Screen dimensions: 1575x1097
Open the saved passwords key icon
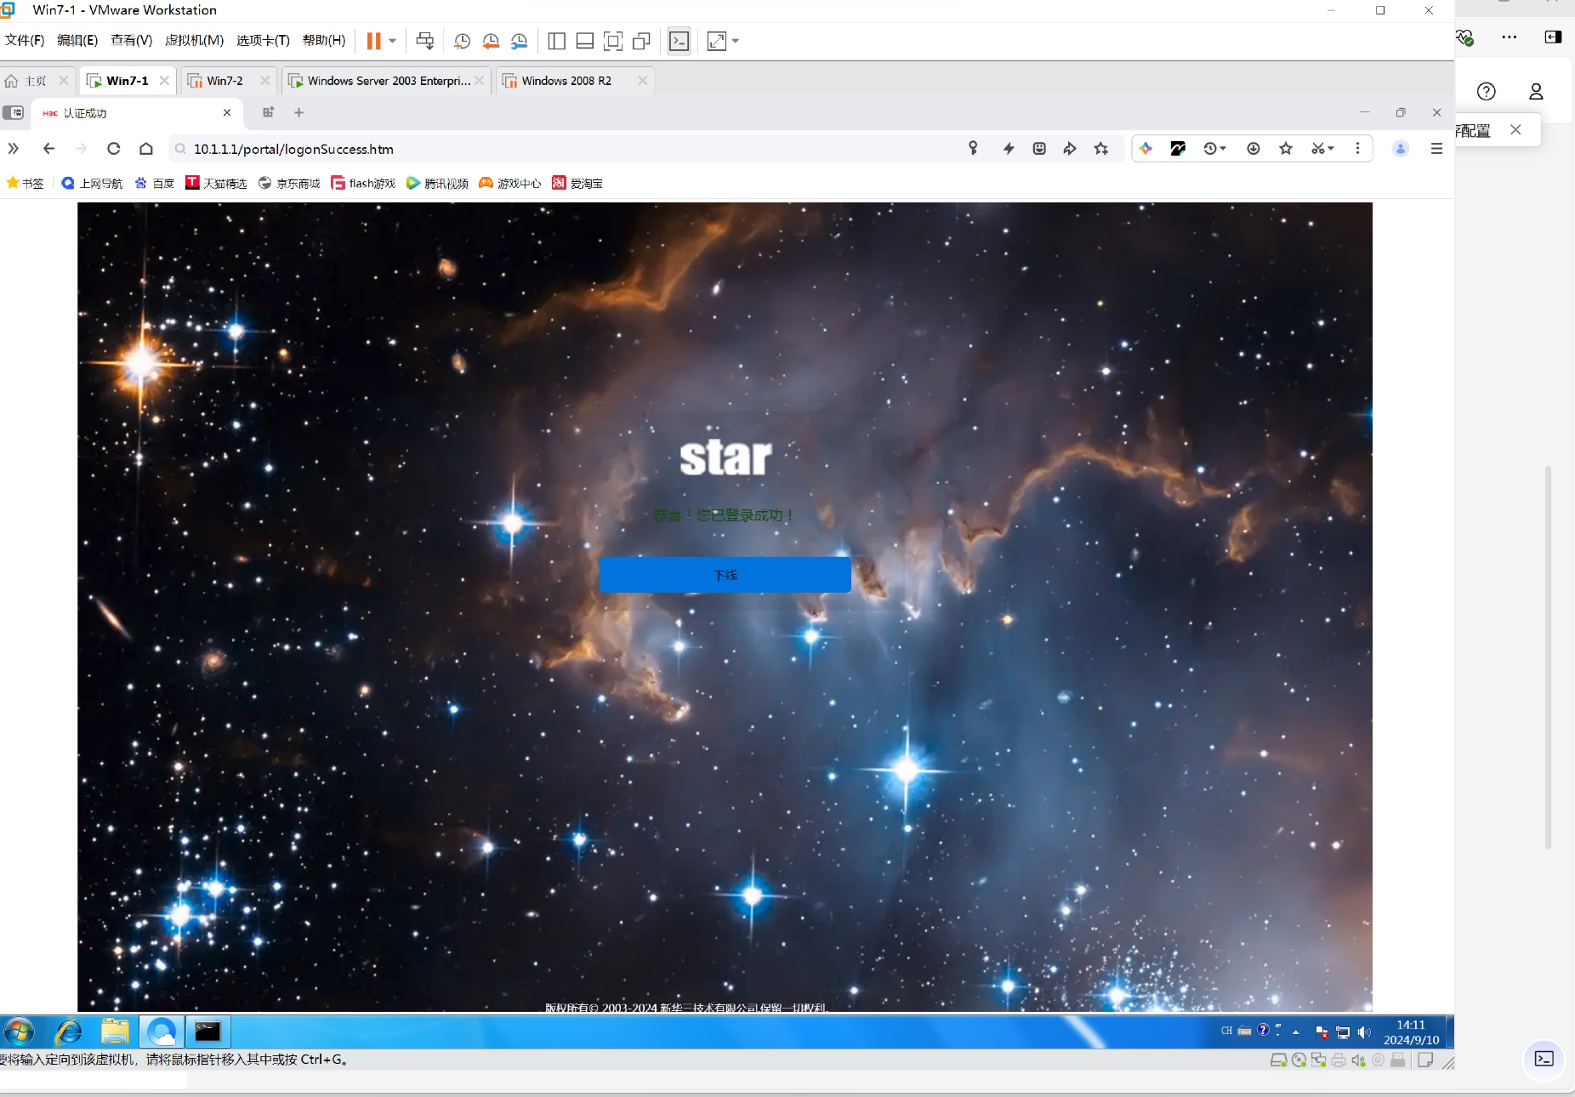coord(973,149)
